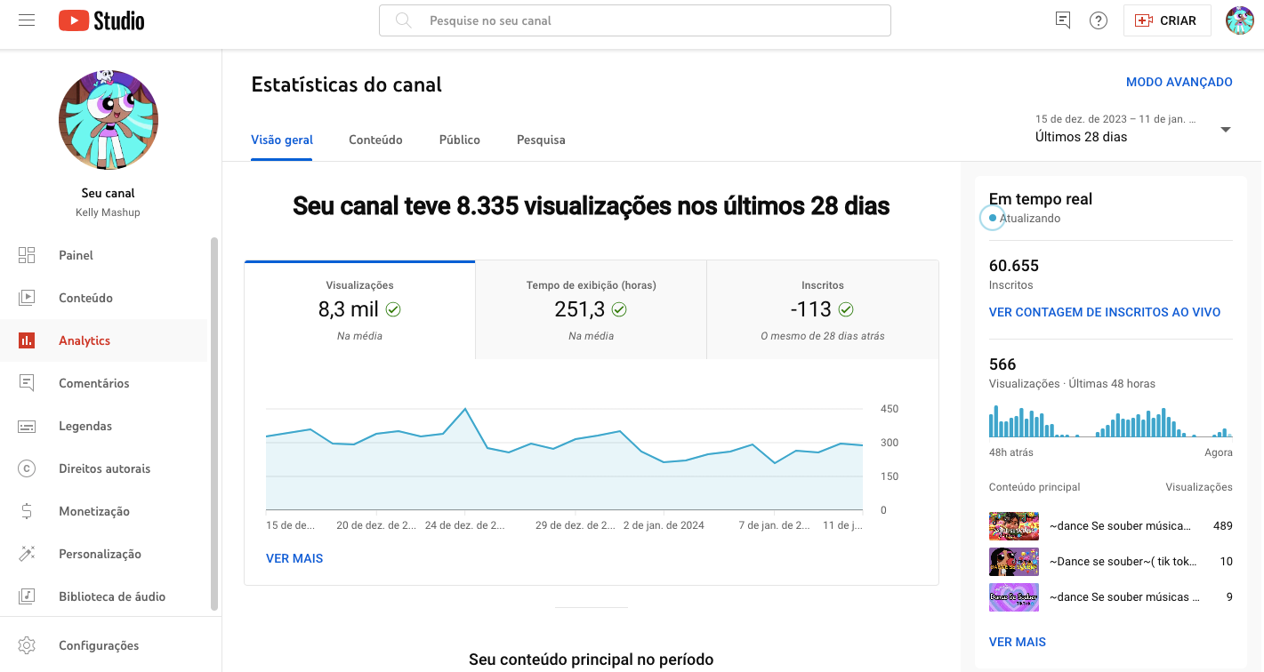Open Biblioteca de áudio in the sidebar
This screenshot has width=1264, height=672.
(104, 596)
